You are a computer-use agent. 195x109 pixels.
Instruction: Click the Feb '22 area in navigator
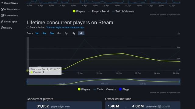[x=104, y=84]
